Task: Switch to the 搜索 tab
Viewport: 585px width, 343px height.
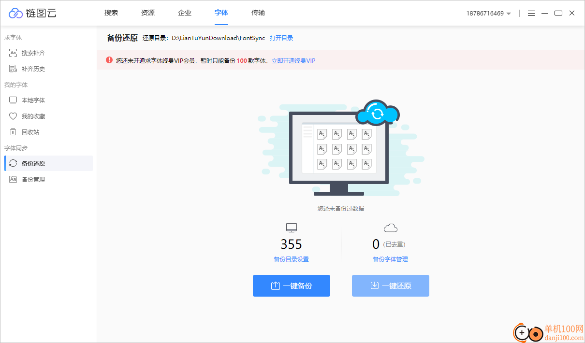Action: [111, 13]
